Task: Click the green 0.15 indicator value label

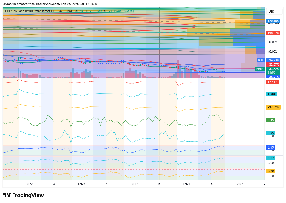Action: click(271, 120)
